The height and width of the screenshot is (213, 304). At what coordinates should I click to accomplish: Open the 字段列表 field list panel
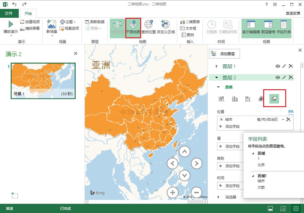pyautogui.click(x=284, y=28)
